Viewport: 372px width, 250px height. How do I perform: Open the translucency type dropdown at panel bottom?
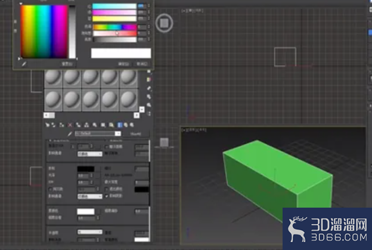(x=90, y=232)
